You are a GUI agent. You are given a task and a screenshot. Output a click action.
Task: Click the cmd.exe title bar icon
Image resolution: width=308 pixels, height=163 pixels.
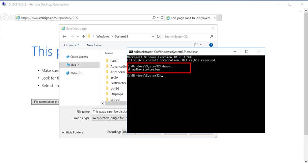point(131,52)
